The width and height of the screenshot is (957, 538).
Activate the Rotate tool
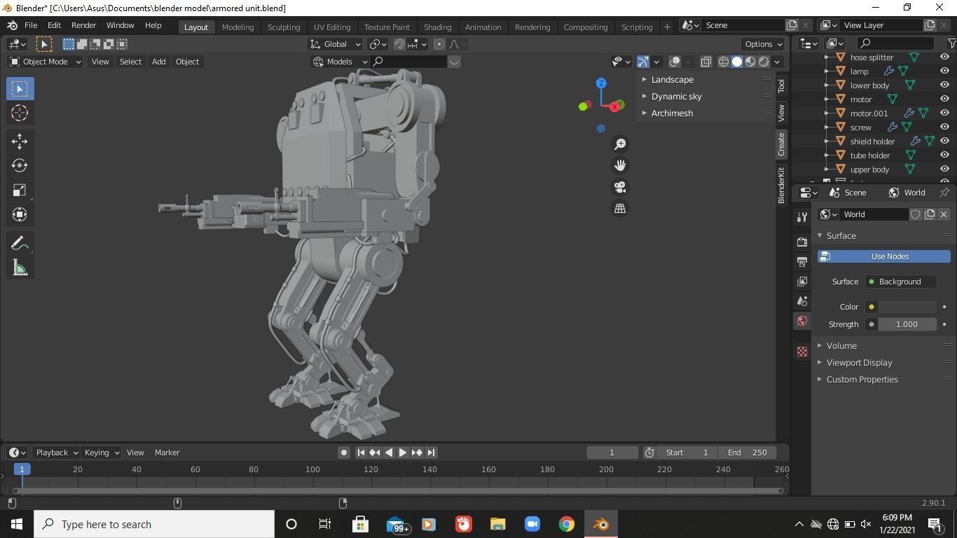click(20, 166)
